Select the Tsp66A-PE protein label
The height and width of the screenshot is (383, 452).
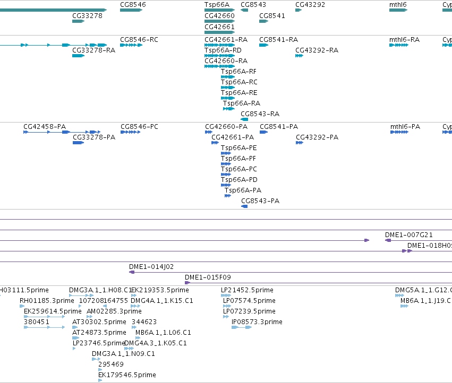(238, 147)
